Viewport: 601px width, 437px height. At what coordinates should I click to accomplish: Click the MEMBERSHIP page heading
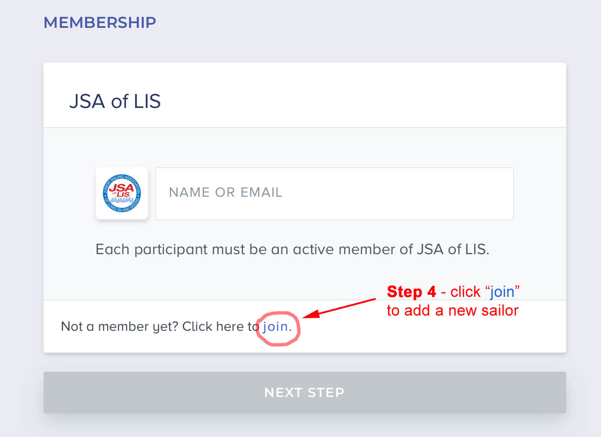click(x=100, y=22)
